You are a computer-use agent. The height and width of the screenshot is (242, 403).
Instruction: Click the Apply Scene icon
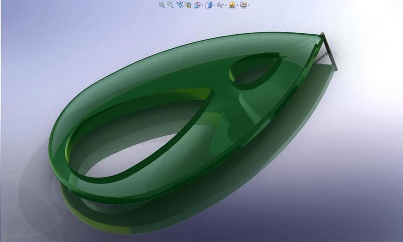(x=243, y=5)
